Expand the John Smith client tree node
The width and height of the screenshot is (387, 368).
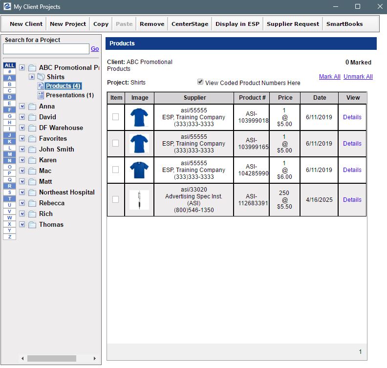click(22, 150)
